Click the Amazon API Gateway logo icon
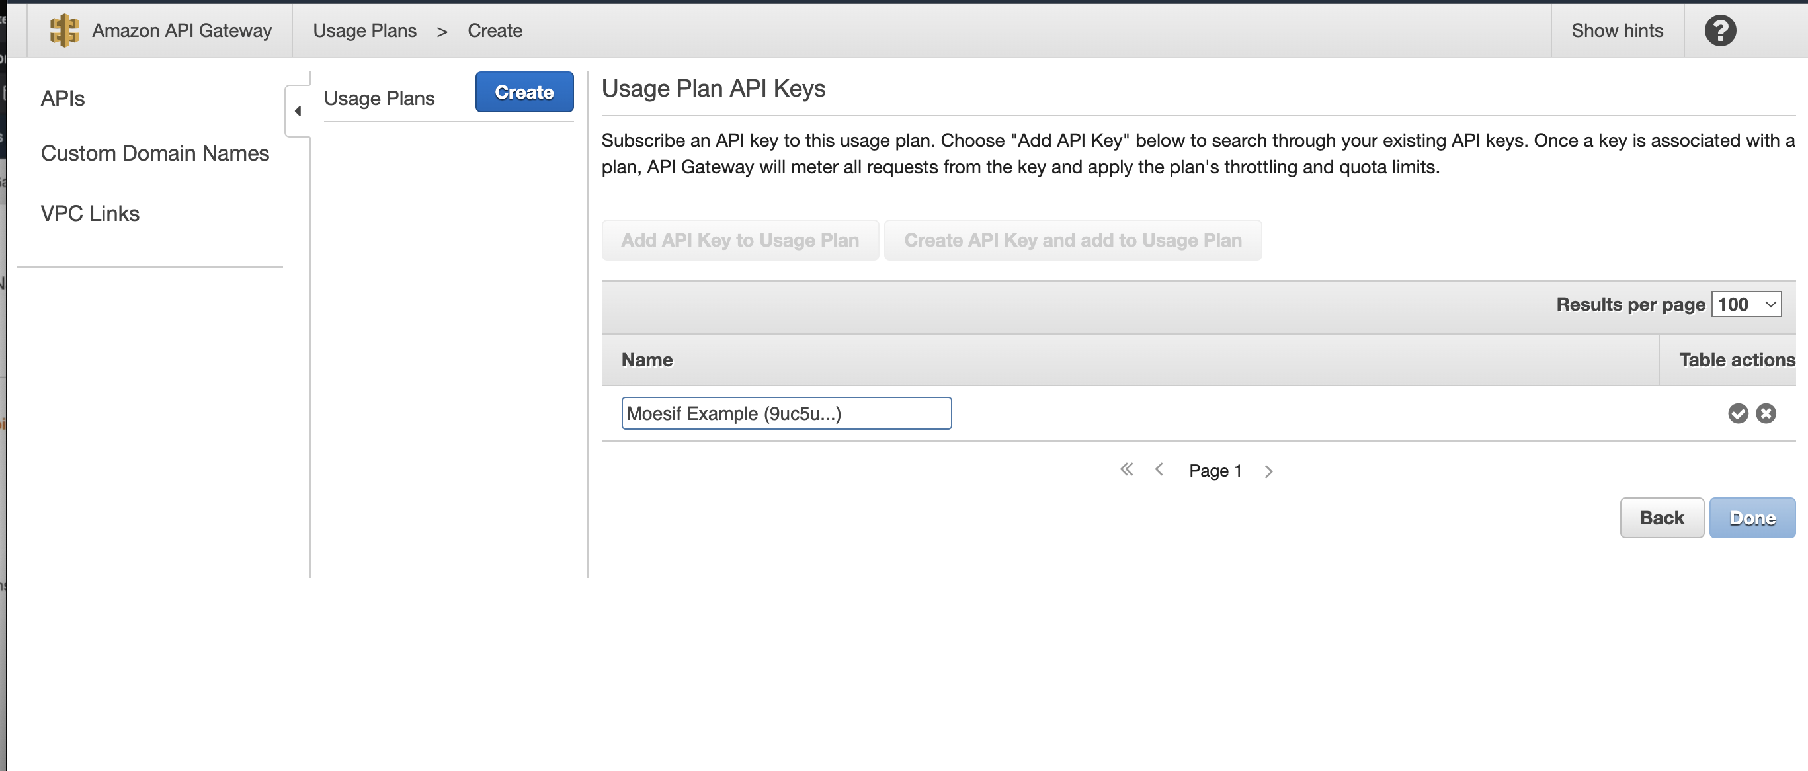The height and width of the screenshot is (771, 1808). click(64, 30)
